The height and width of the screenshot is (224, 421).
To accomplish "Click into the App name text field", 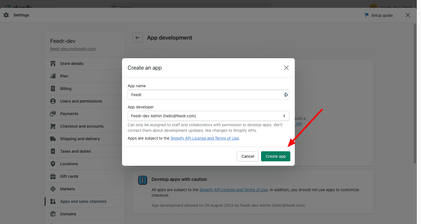I will tap(205, 95).
